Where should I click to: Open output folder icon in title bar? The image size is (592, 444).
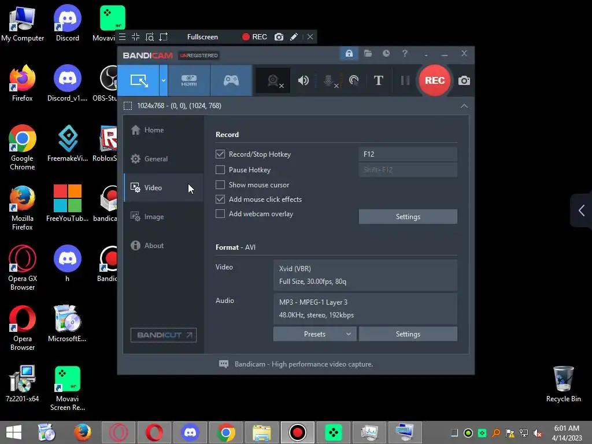pos(368,54)
